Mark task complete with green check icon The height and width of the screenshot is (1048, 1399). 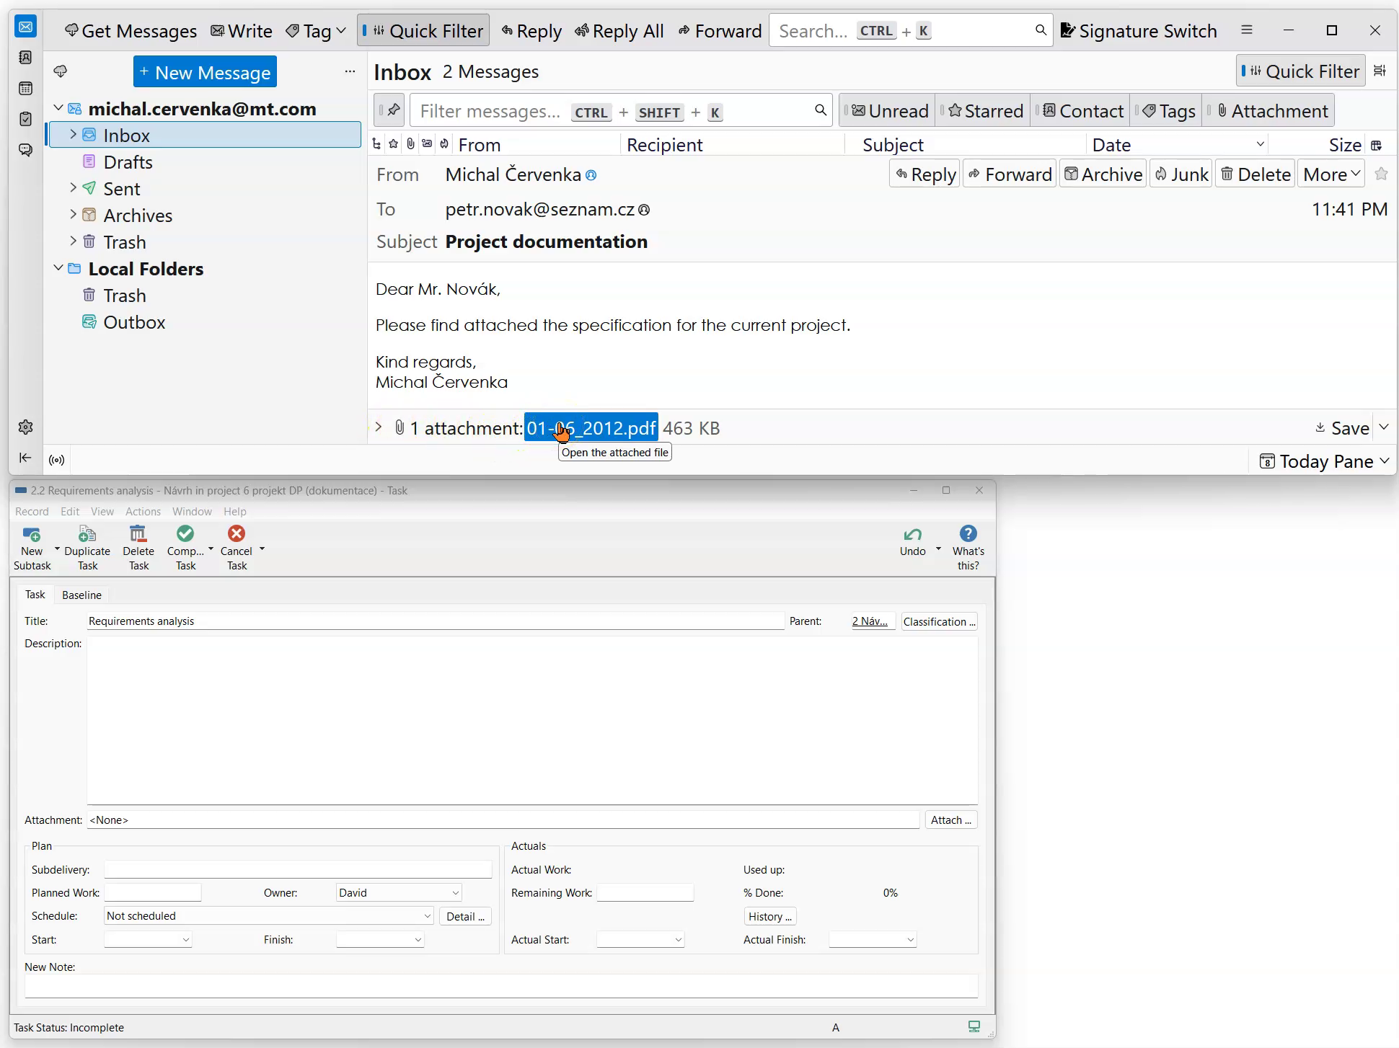point(185,534)
